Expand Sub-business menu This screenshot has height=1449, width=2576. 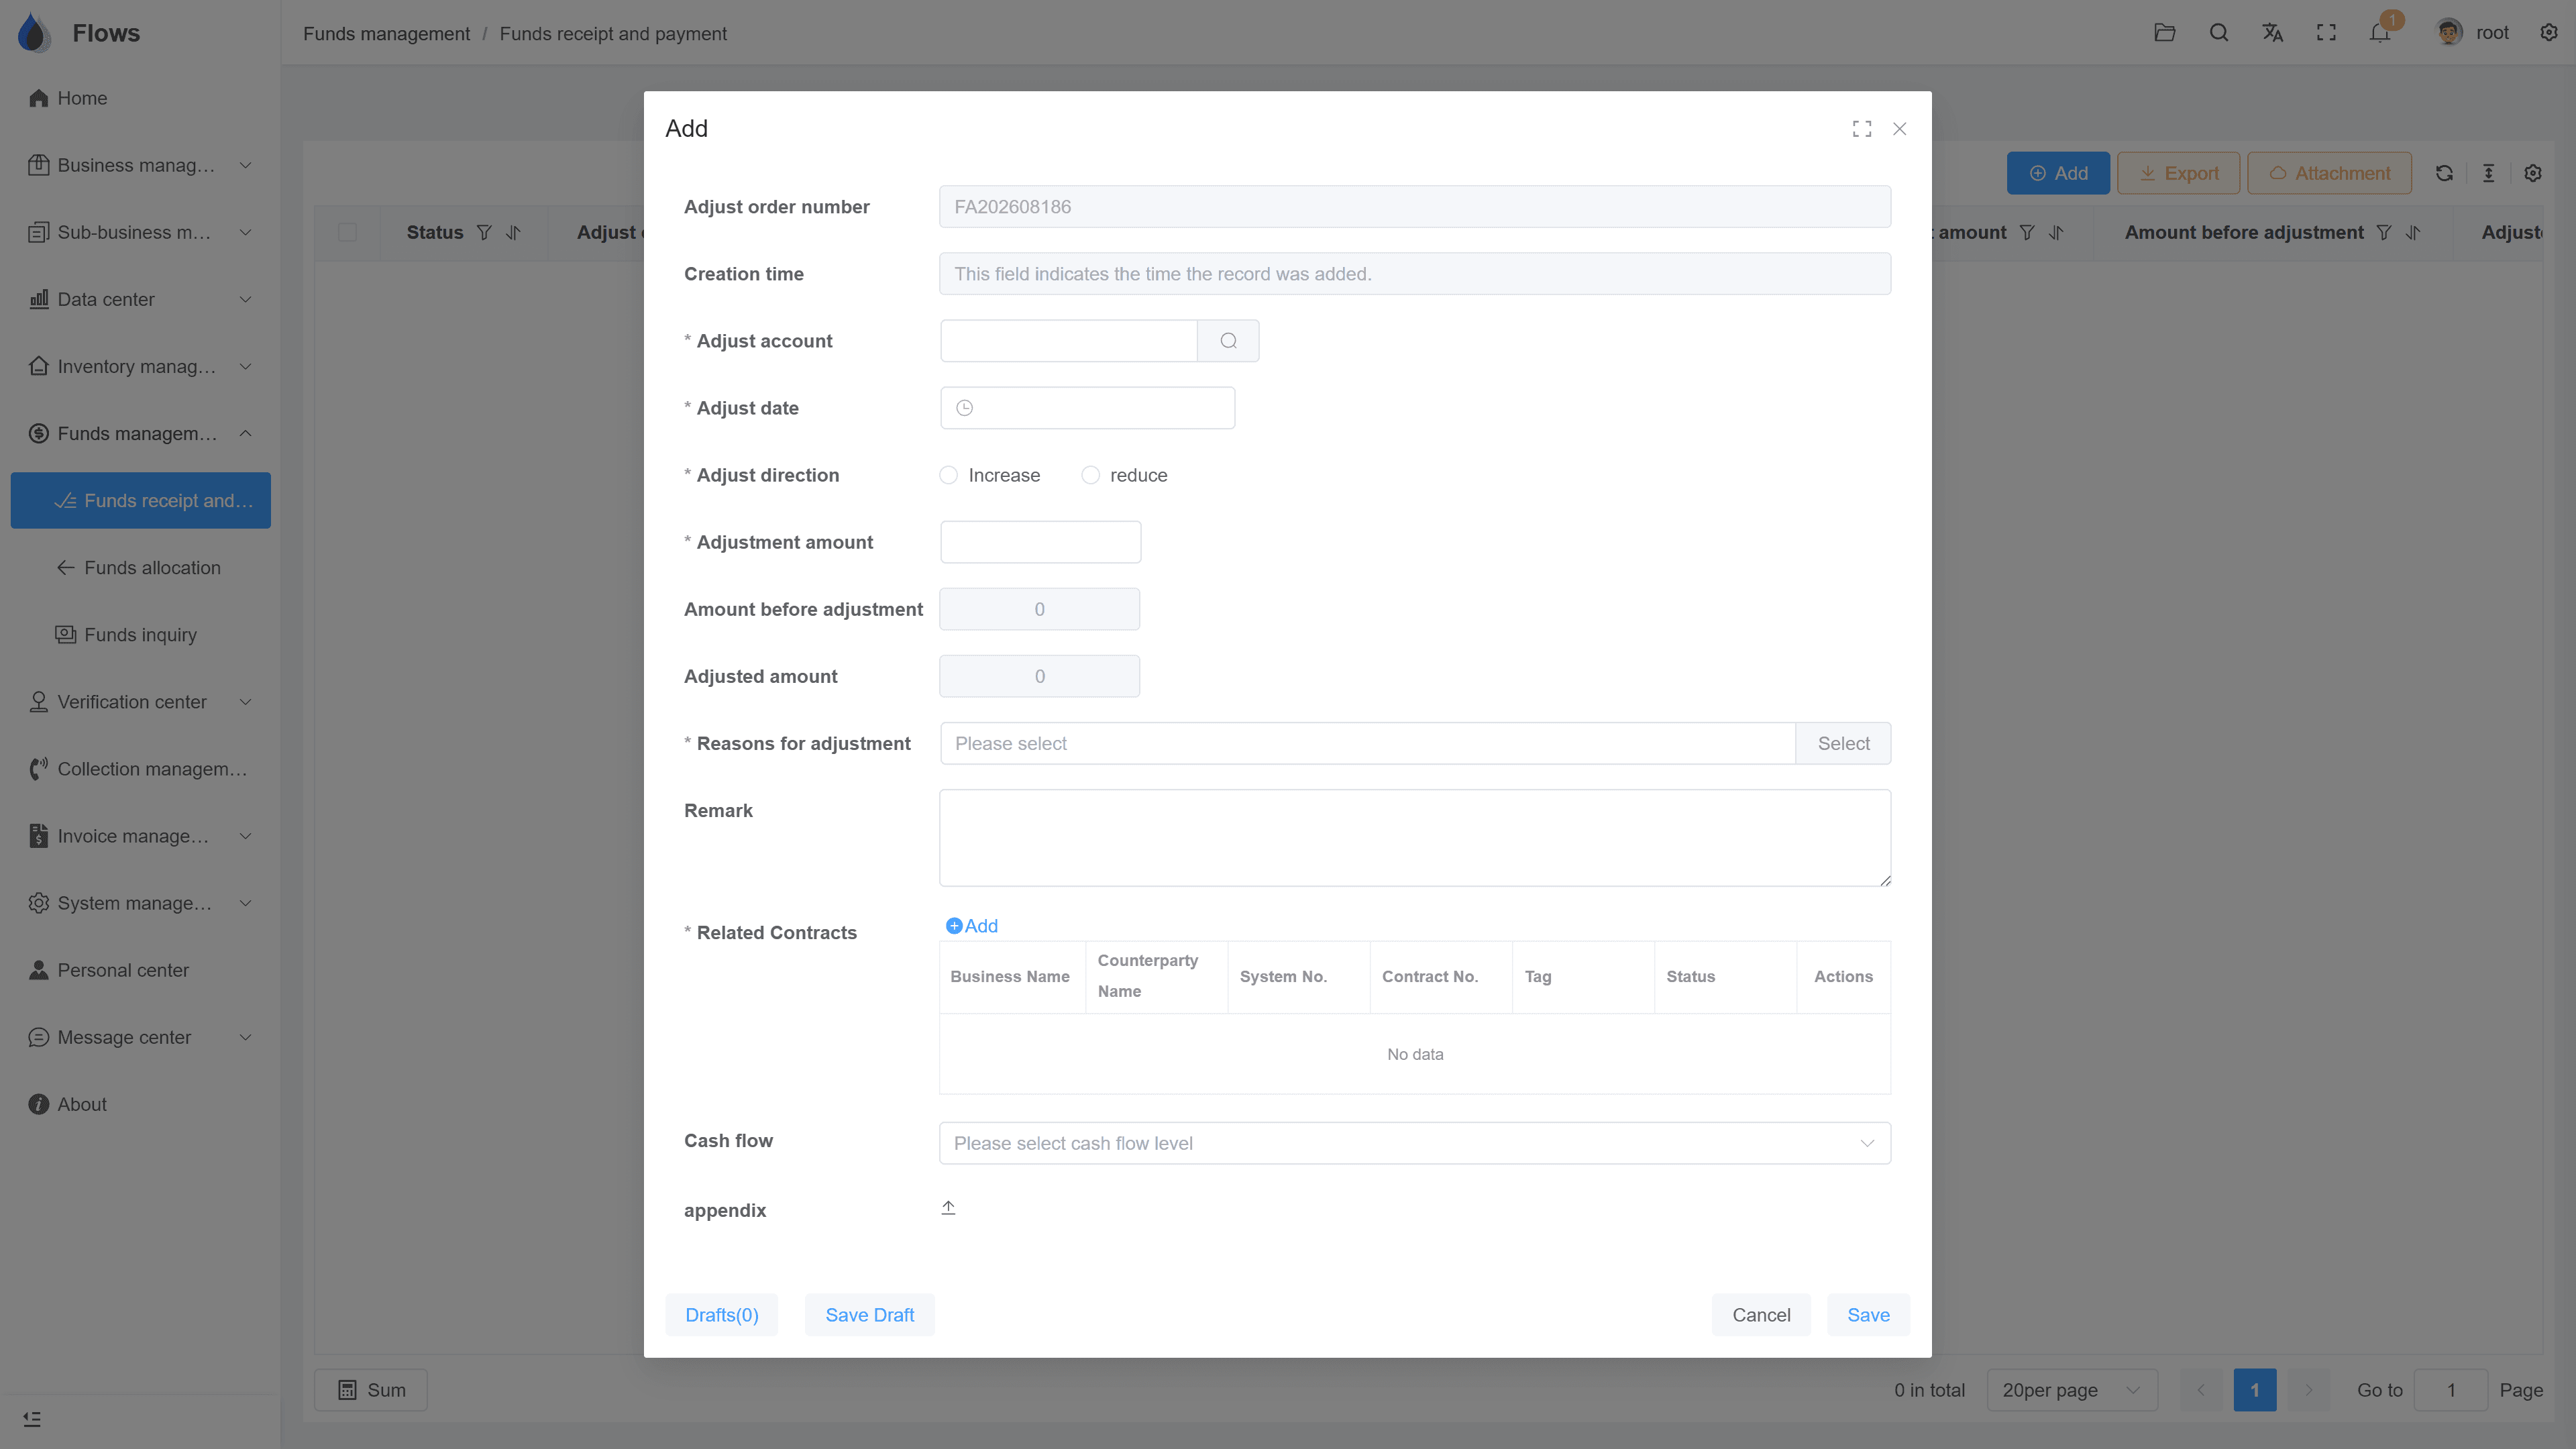pyautogui.click(x=140, y=232)
